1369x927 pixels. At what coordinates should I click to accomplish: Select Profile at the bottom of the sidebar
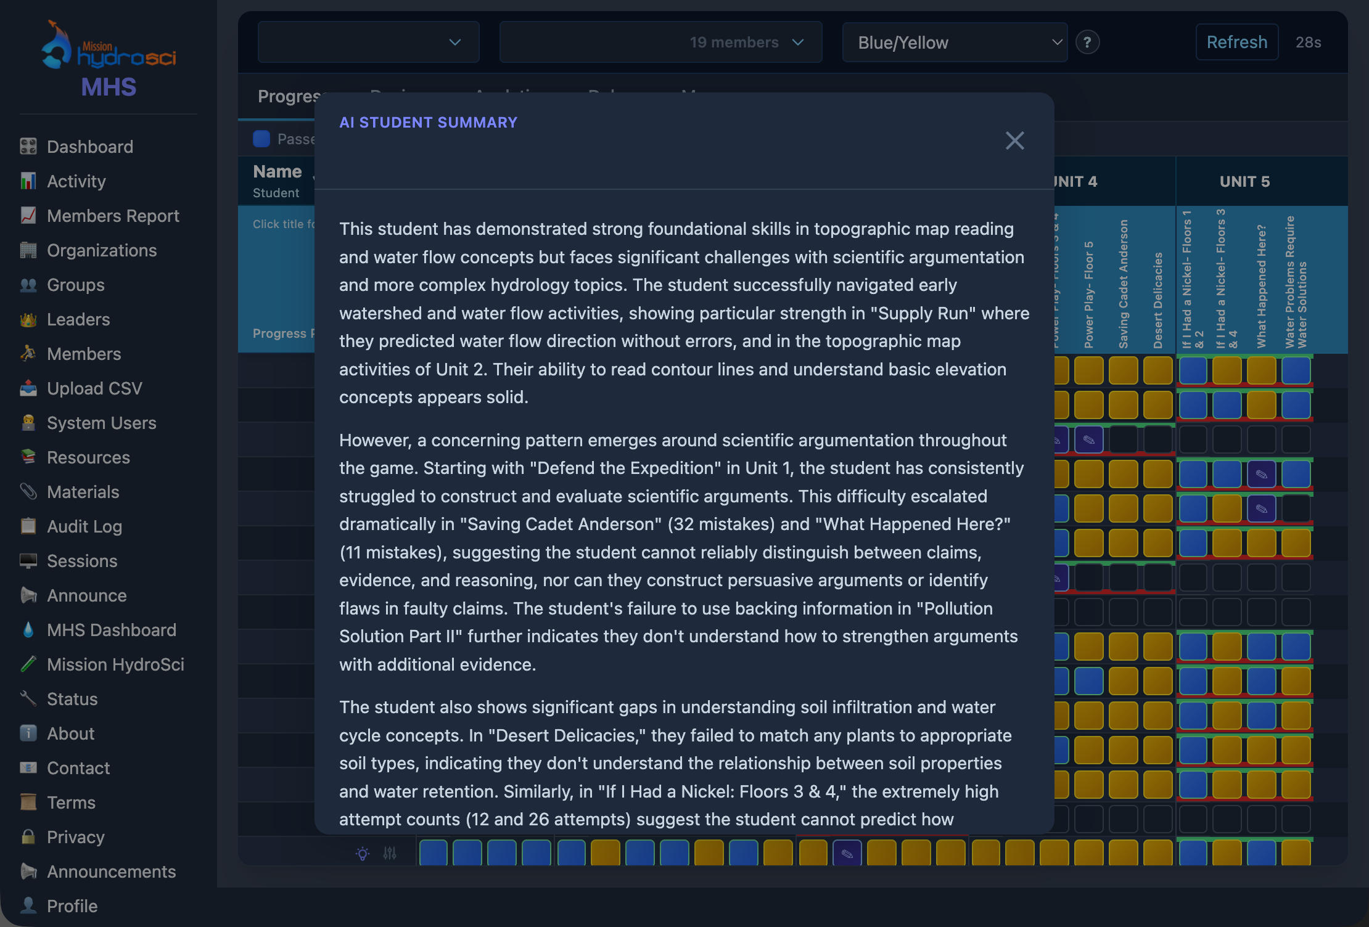tap(72, 906)
